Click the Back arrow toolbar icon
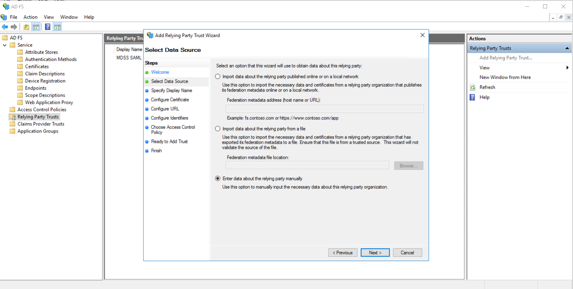This screenshot has height=289, width=573. click(x=5, y=27)
